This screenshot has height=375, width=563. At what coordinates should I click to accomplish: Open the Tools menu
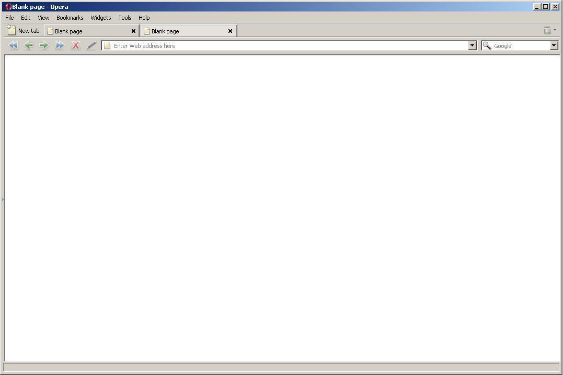pyautogui.click(x=124, y=18)
